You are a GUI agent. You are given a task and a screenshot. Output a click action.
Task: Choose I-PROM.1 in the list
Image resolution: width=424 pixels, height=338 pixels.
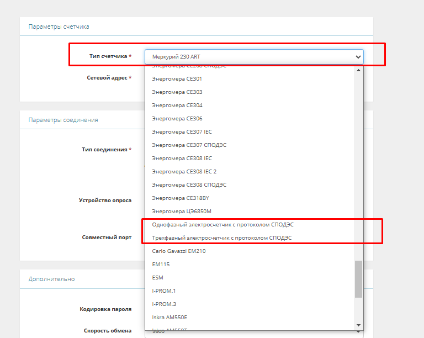[x=250, y=291]
